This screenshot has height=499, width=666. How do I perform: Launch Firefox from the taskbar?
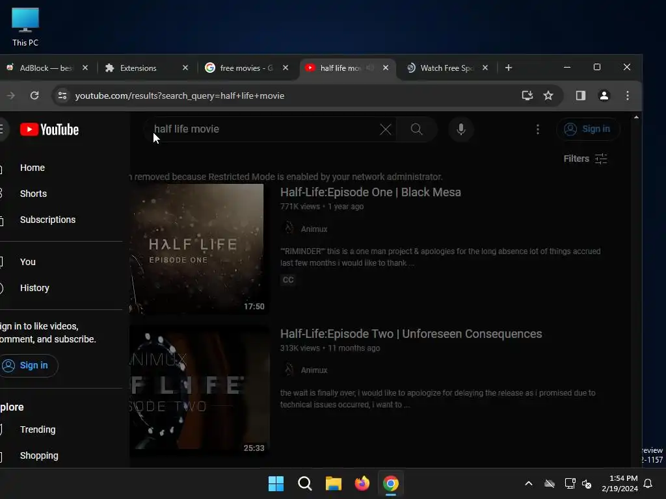coord(362,483)
